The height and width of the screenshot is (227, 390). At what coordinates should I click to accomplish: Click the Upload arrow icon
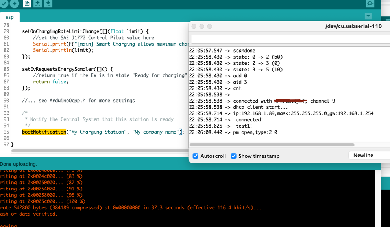pyautogui.click(x=13, y=4)
